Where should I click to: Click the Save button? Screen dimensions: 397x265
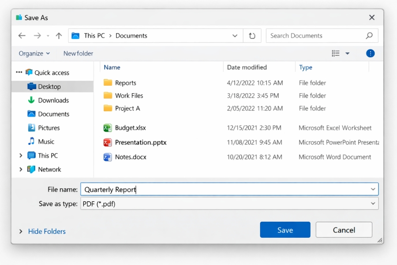pos(285,230)
